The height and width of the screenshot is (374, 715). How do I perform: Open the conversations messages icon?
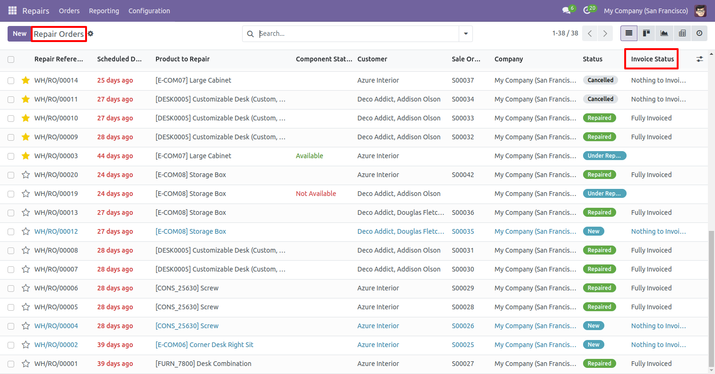coord(566,10)
